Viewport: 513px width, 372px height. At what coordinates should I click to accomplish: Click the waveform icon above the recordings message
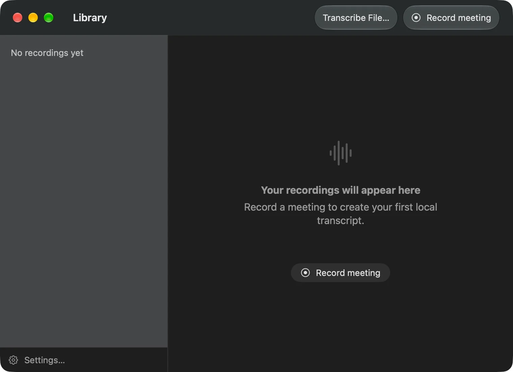pos(341,153)
